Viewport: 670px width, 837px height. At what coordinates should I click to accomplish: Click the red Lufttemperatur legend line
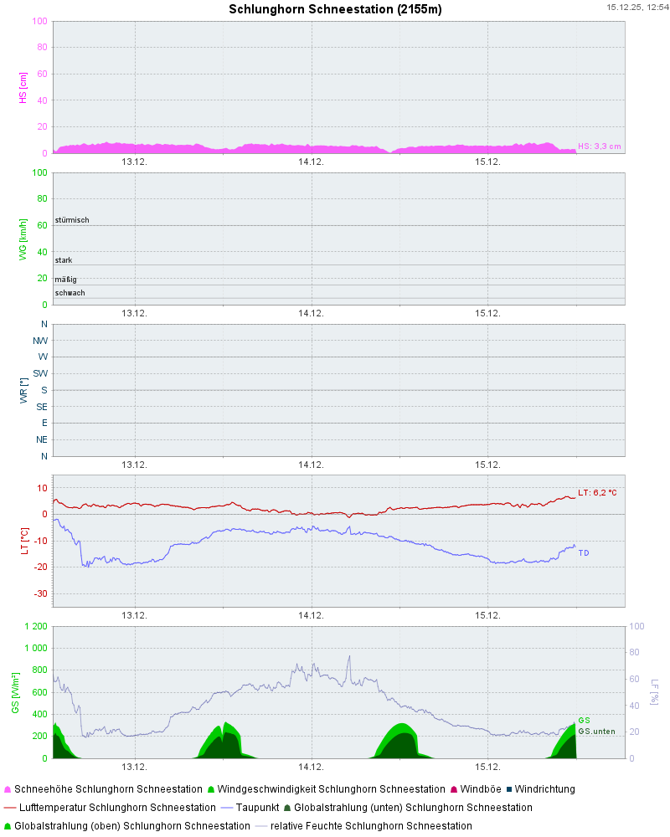click(x=10, y=808)
